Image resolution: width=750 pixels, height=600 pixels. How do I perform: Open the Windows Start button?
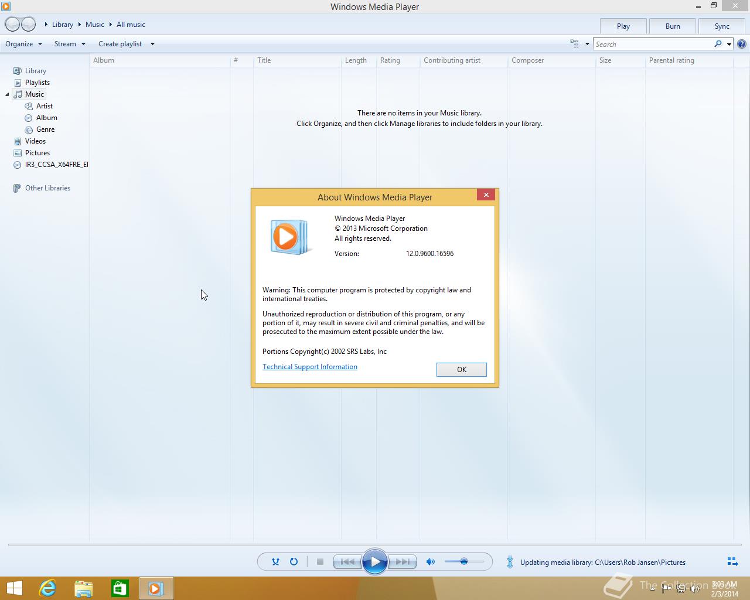[x=14, y=588]
